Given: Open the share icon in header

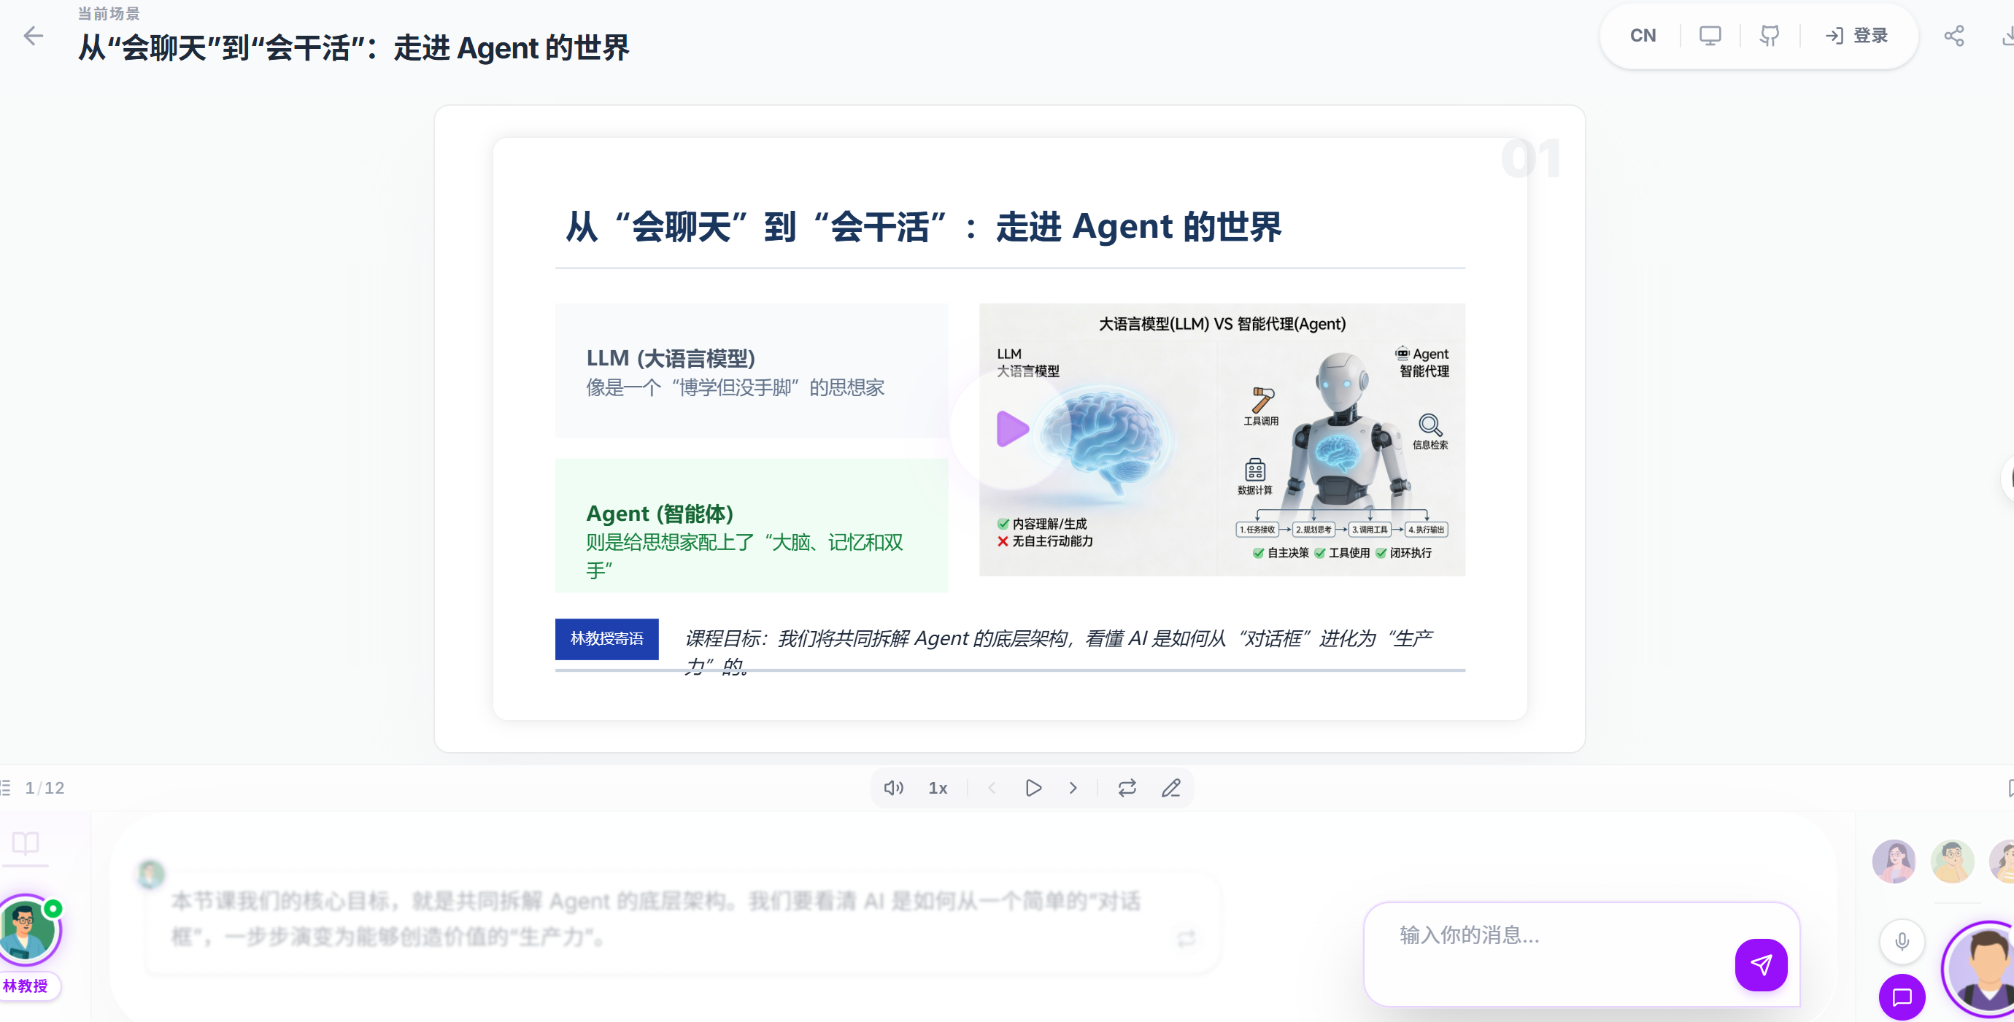Looking at the screenshot, I should click(1954, 36).
